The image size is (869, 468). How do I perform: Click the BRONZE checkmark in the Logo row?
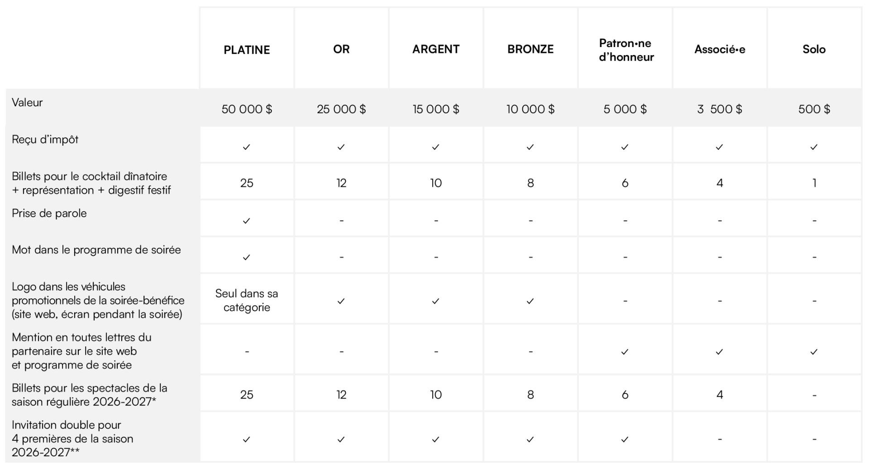[530, 301]
